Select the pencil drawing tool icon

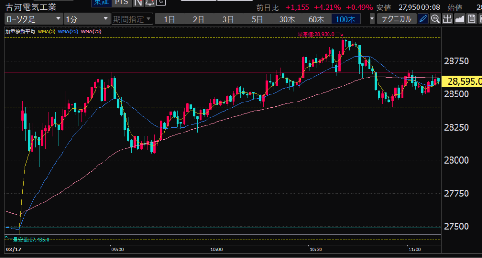pyautogui.click(x=423, y=19)
